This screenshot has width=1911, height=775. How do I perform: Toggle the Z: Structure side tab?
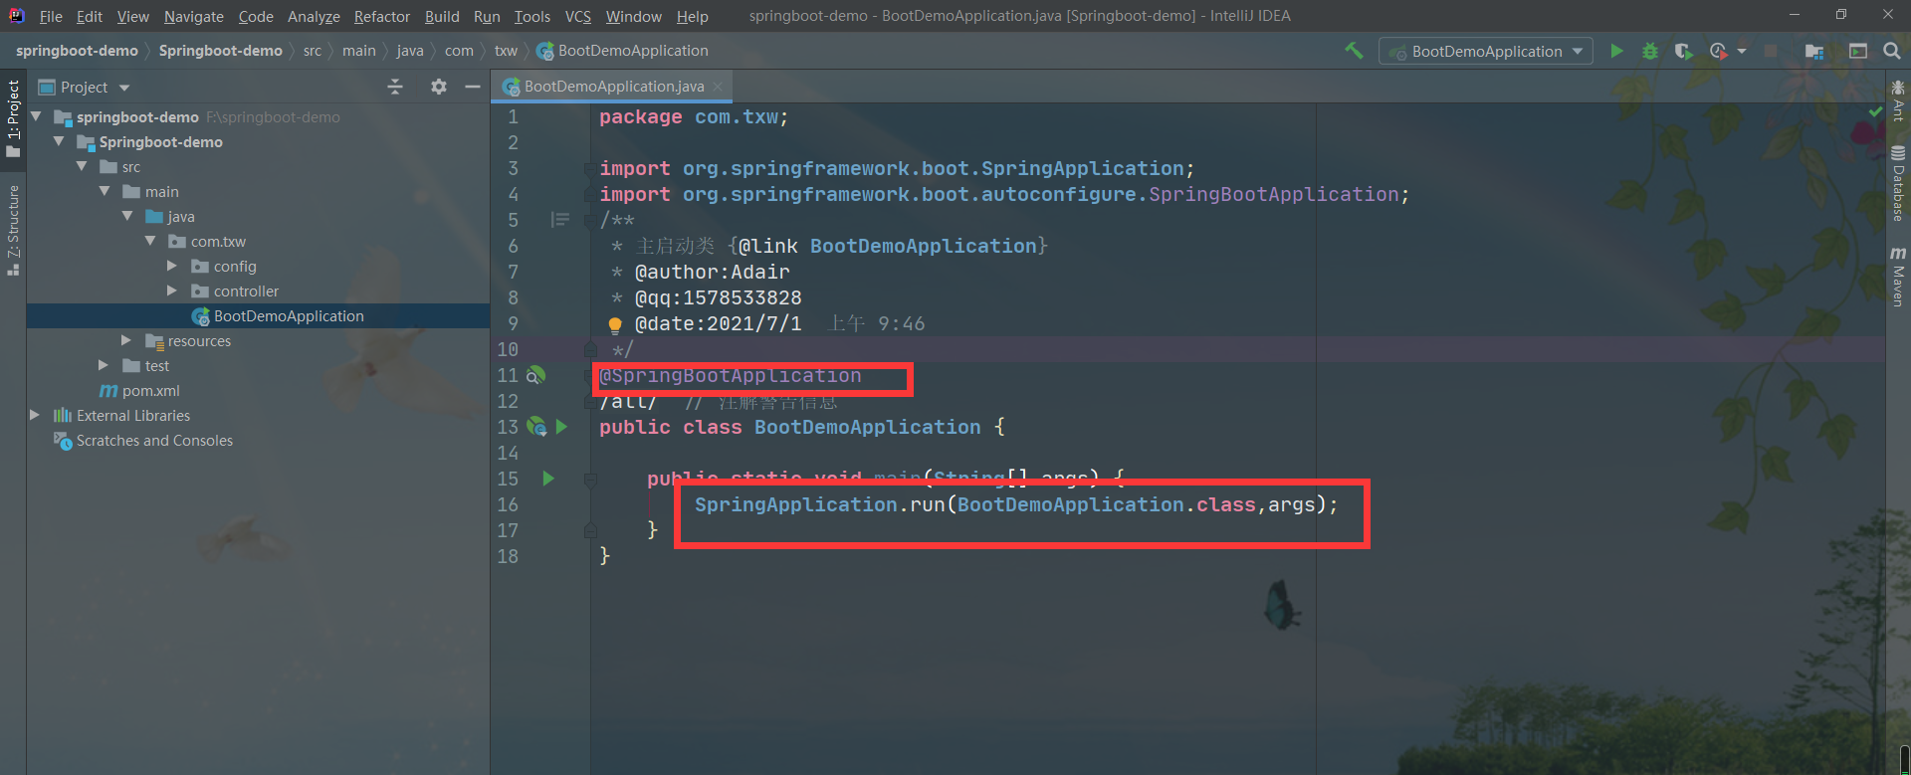(13, 231)
